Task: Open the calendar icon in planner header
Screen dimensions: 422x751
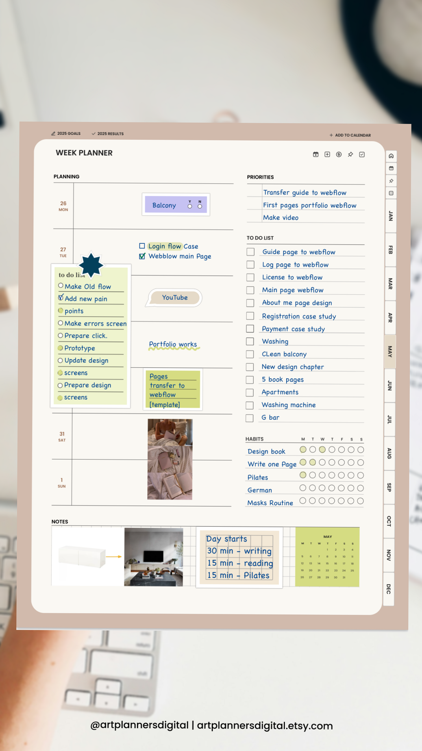Action: pos(315,154)
